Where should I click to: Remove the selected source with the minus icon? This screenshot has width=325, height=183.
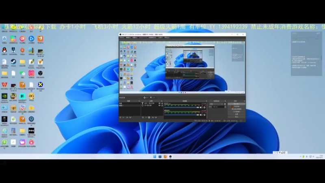[x=146, y=118]
